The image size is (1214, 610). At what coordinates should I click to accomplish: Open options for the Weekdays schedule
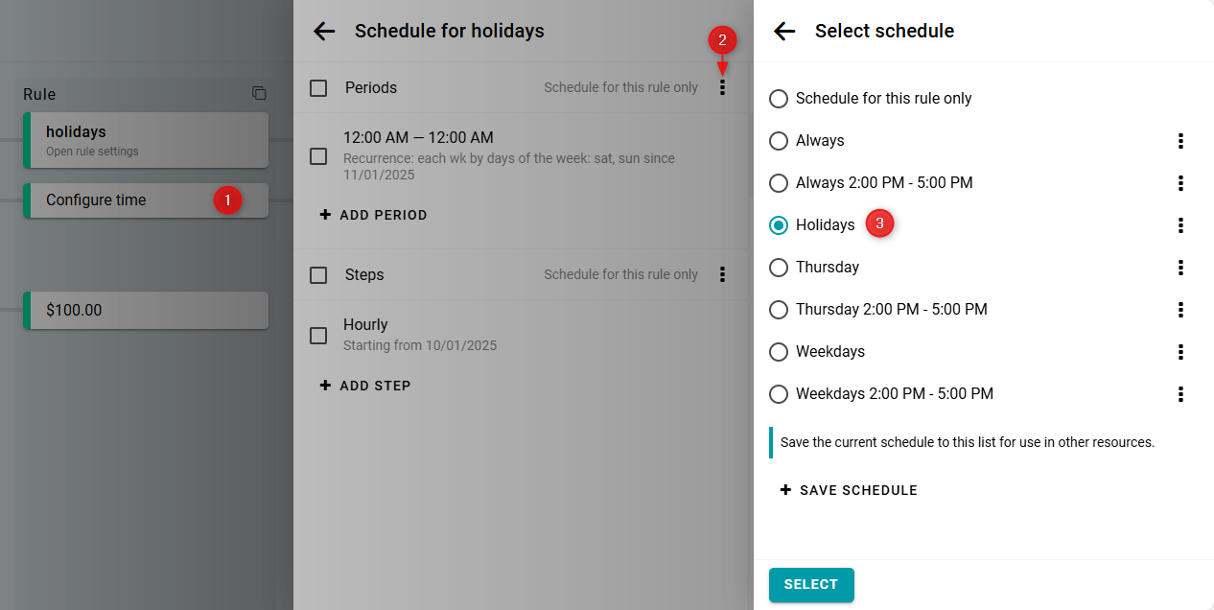point(1180,352)
